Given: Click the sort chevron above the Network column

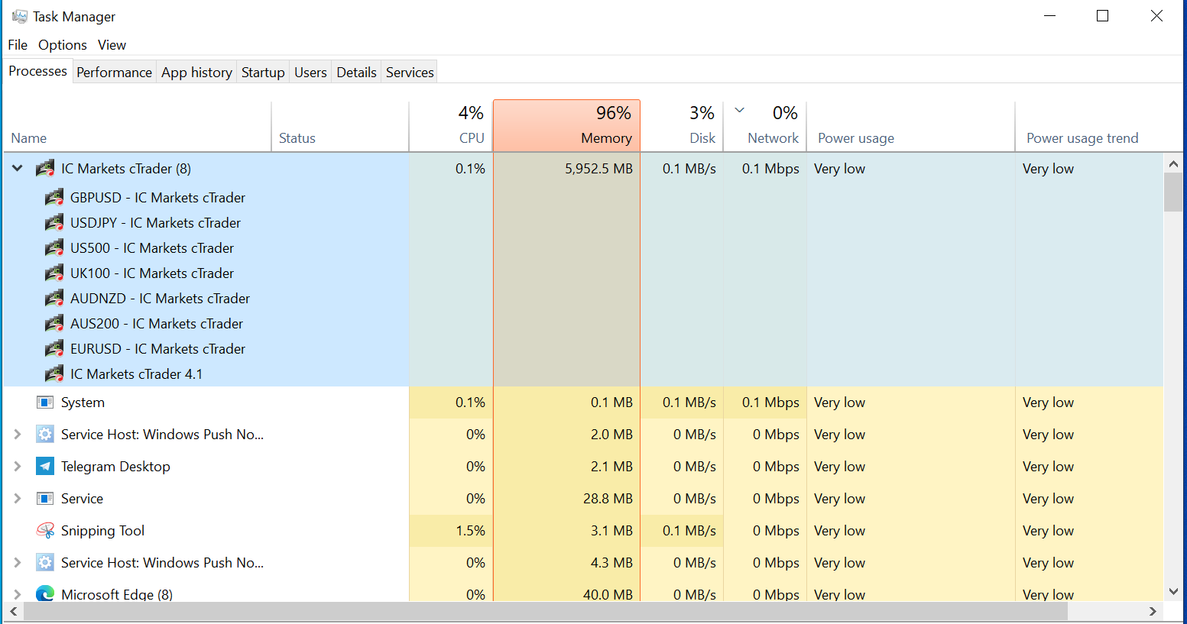Looking at the screenshot, I should click(x=740, y=110).
